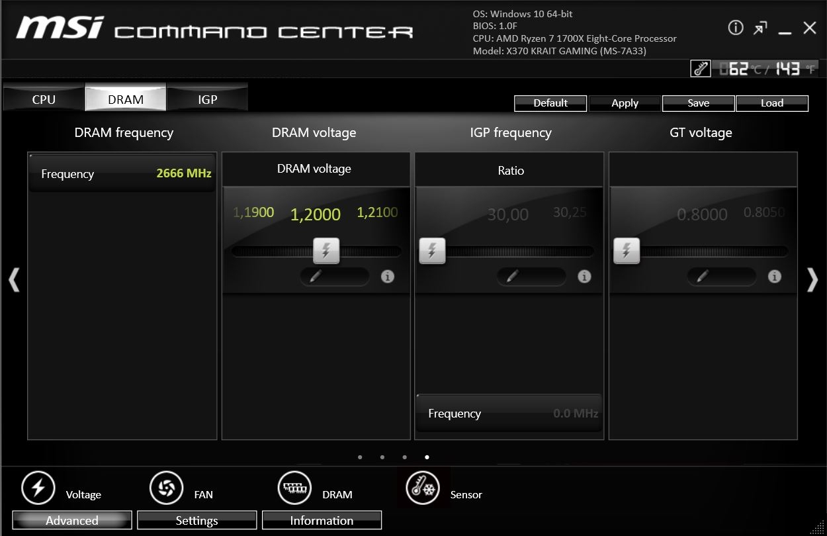
Task: Click the IGP ratio pencil edit icon
Action: [x=512, y=277]
